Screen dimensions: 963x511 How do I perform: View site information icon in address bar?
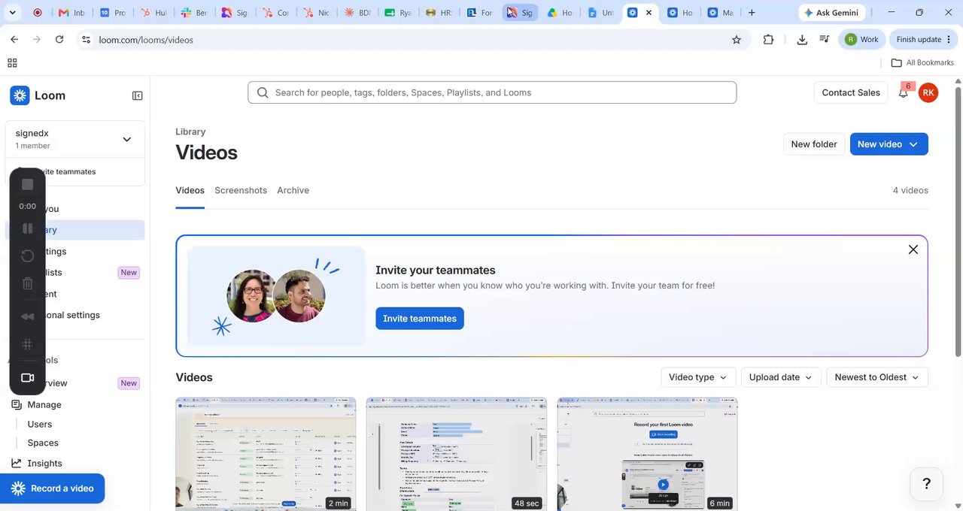point(87,40)
